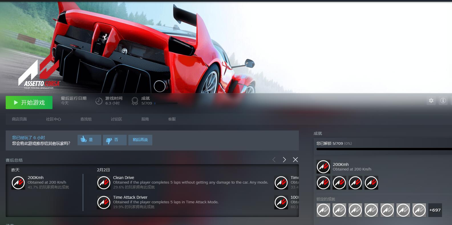Click the 您已解锁 5/709 progress bar
Viewport: 452px width, 225px height.
[x=384, y=149]
